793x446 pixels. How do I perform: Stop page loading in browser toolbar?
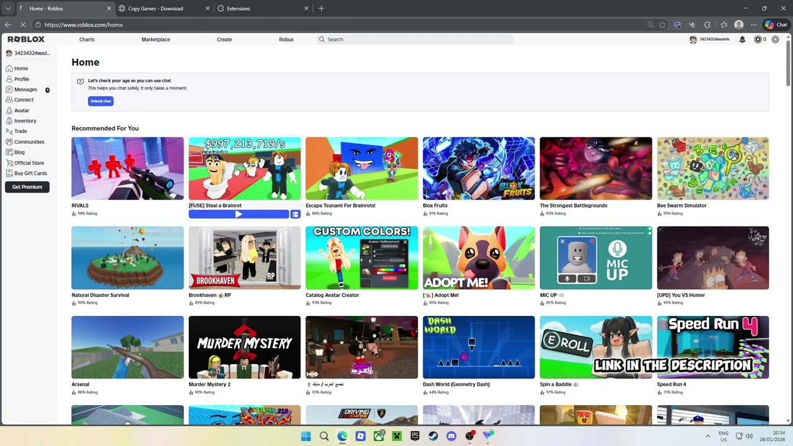tap(23, 25)
